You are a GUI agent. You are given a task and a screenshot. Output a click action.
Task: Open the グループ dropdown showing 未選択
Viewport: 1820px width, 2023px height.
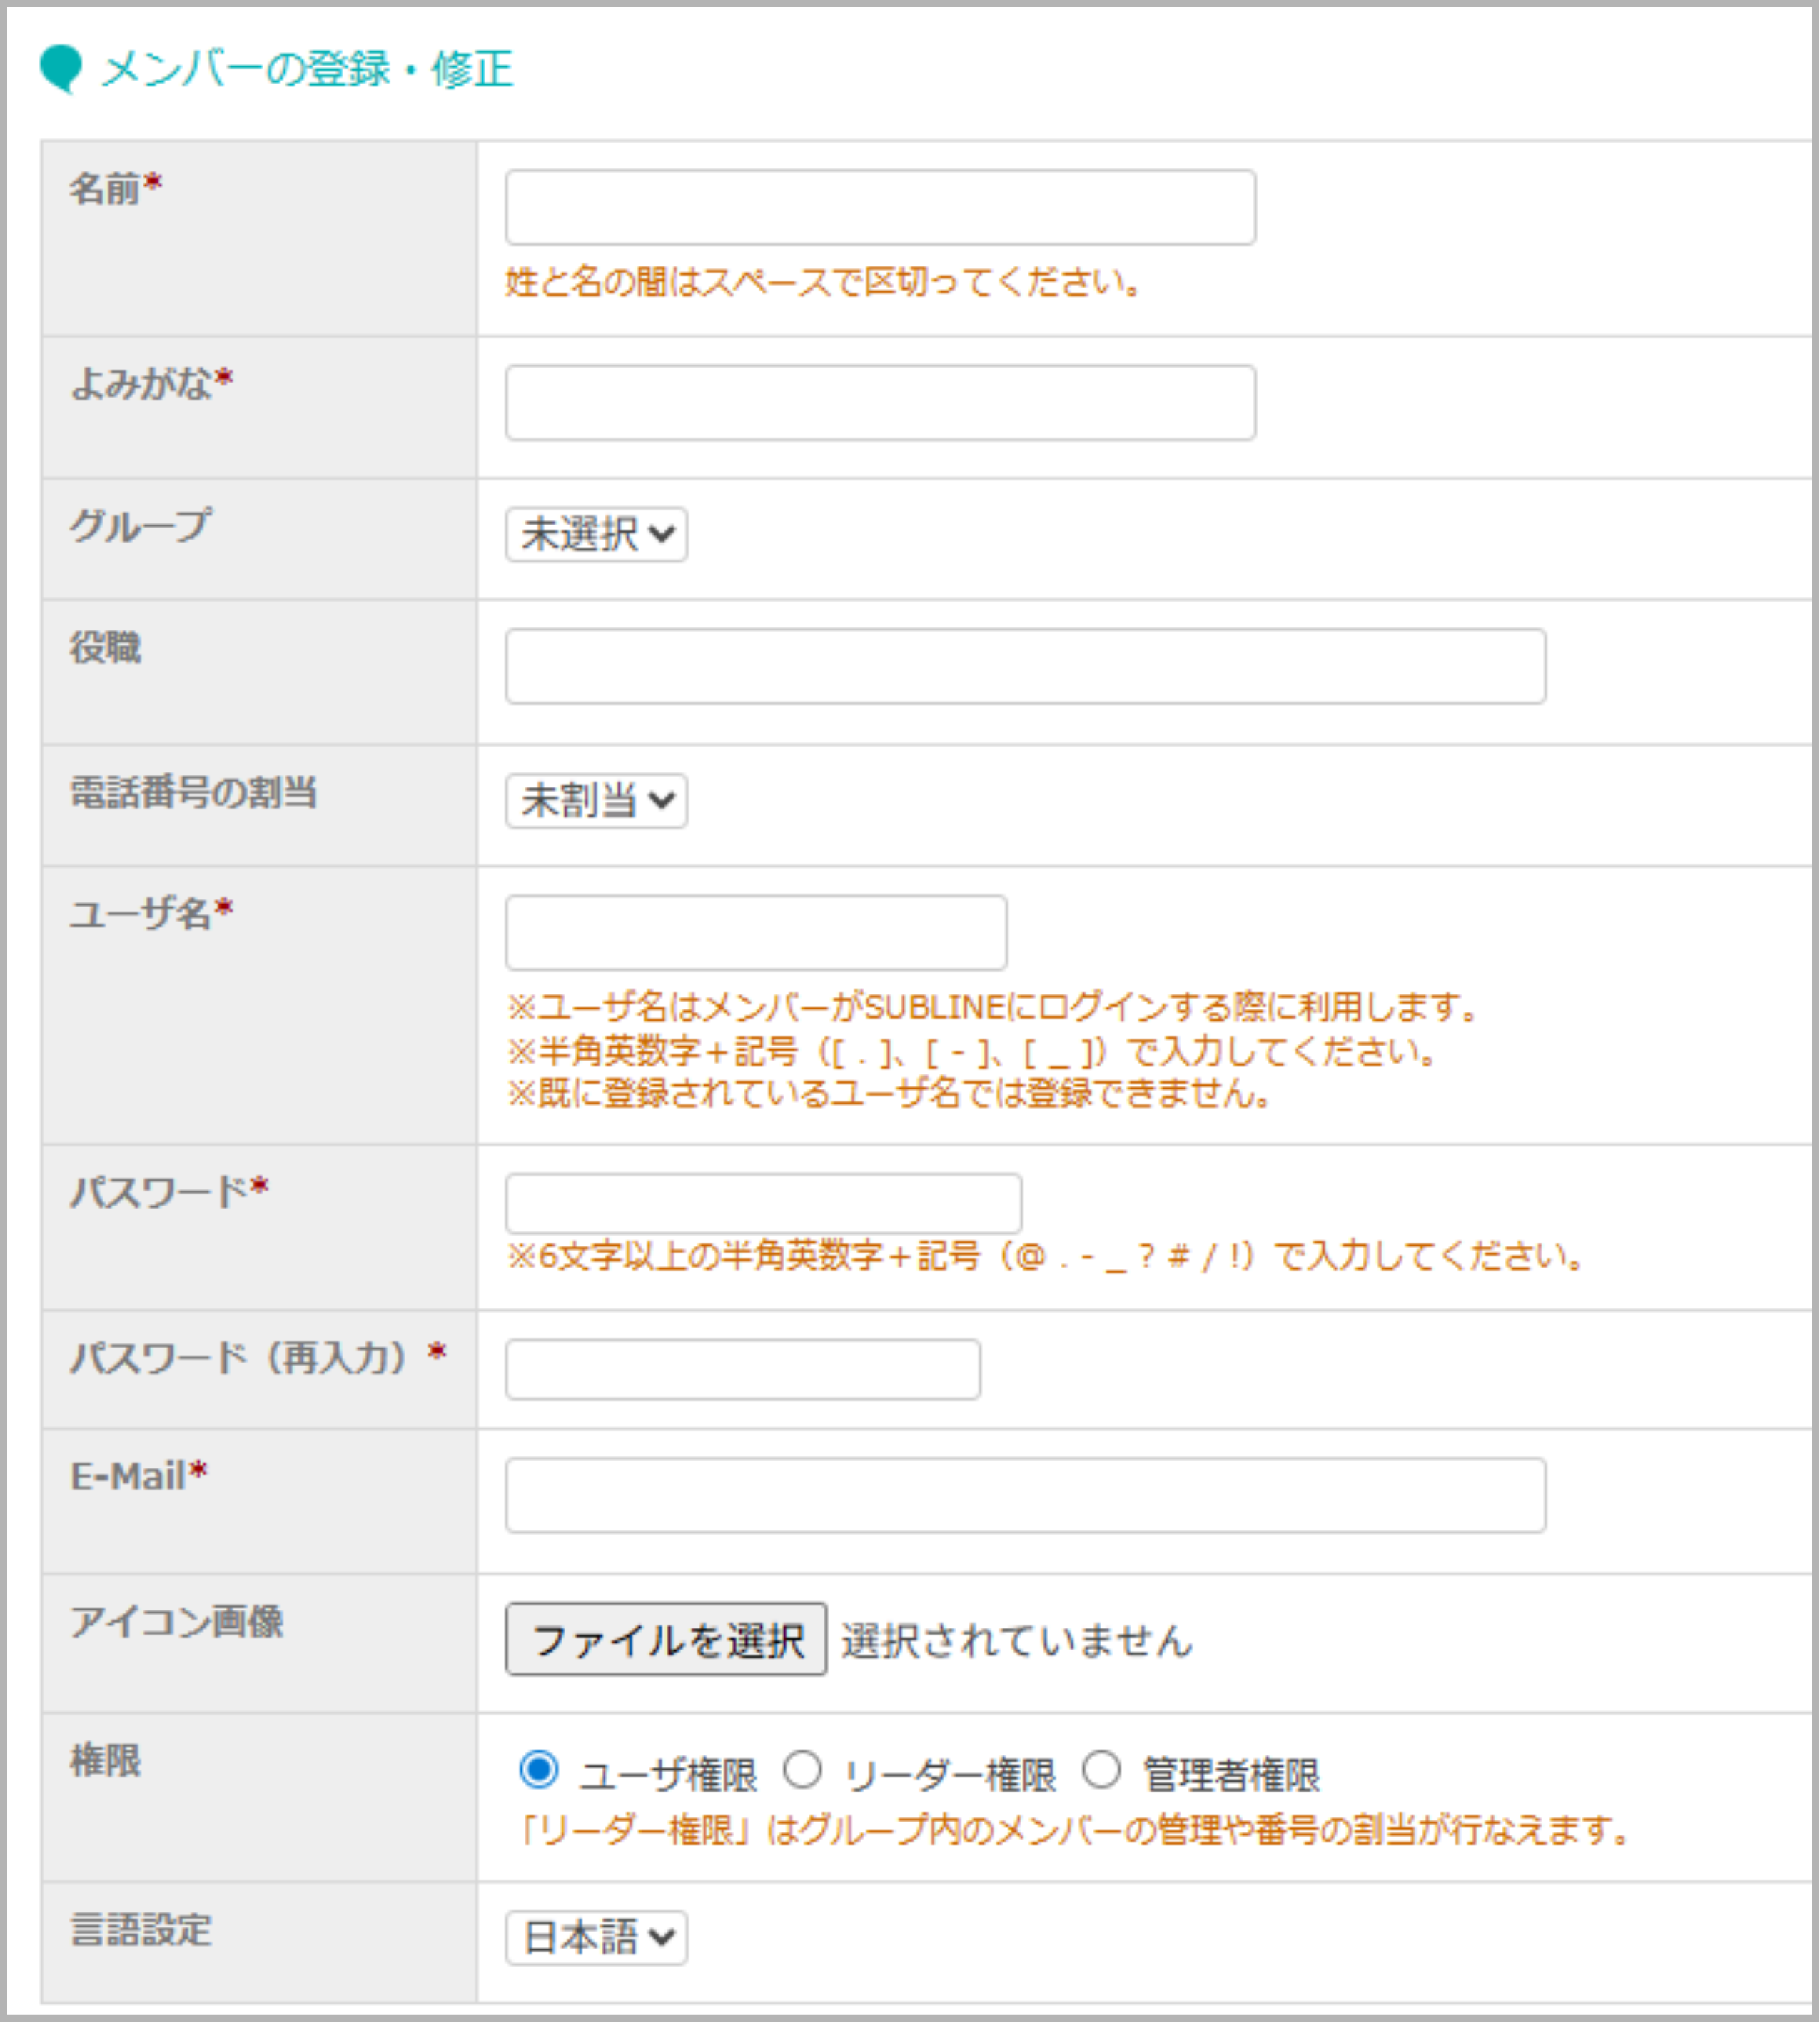[x=596, y=535]
